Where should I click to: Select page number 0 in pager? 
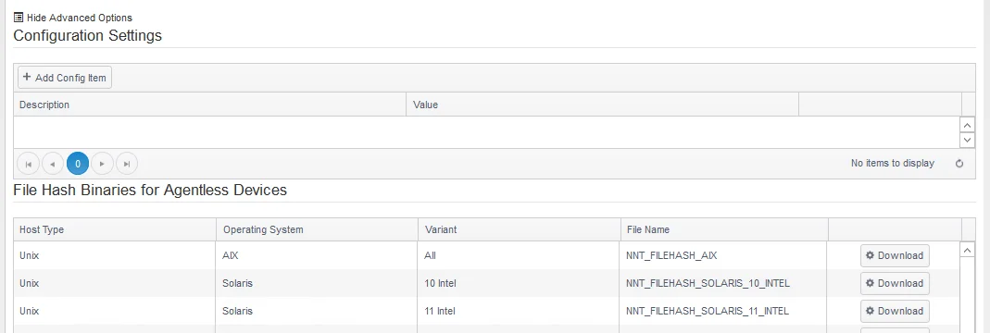(x=78, y=164)
